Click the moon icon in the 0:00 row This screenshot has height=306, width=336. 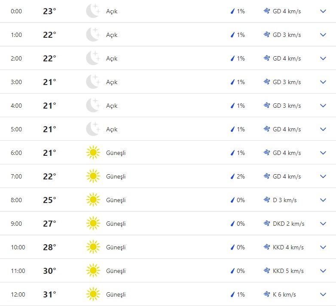93,11
